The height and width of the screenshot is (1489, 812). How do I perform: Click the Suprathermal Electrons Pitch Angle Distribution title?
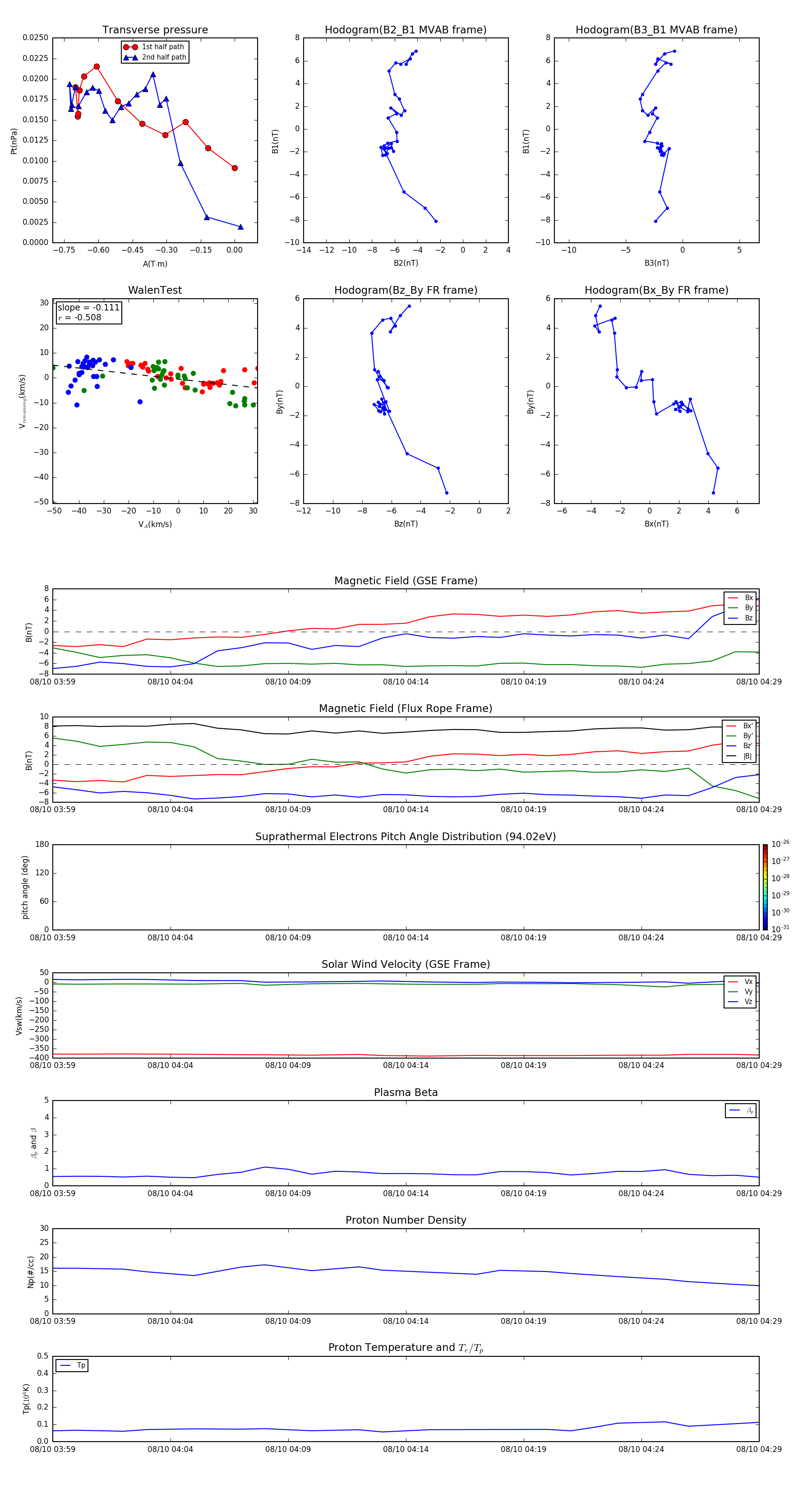pos(406,837)
